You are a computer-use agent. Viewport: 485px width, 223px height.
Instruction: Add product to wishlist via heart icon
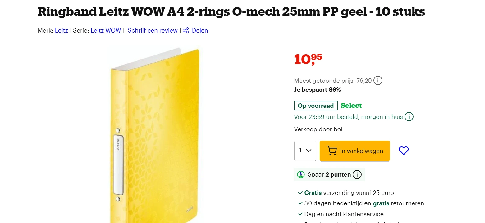[x=404, y=151]
